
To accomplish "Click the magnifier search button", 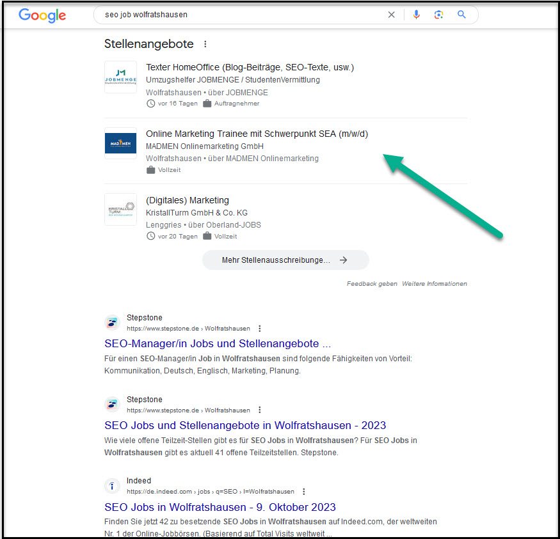I will pyautogui.click(x=461, y=15).
